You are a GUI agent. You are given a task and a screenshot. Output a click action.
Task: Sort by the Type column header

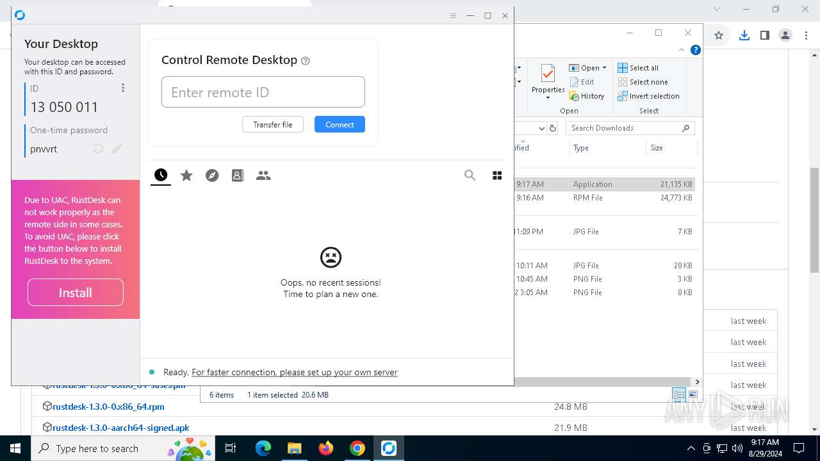coord(581,148)
